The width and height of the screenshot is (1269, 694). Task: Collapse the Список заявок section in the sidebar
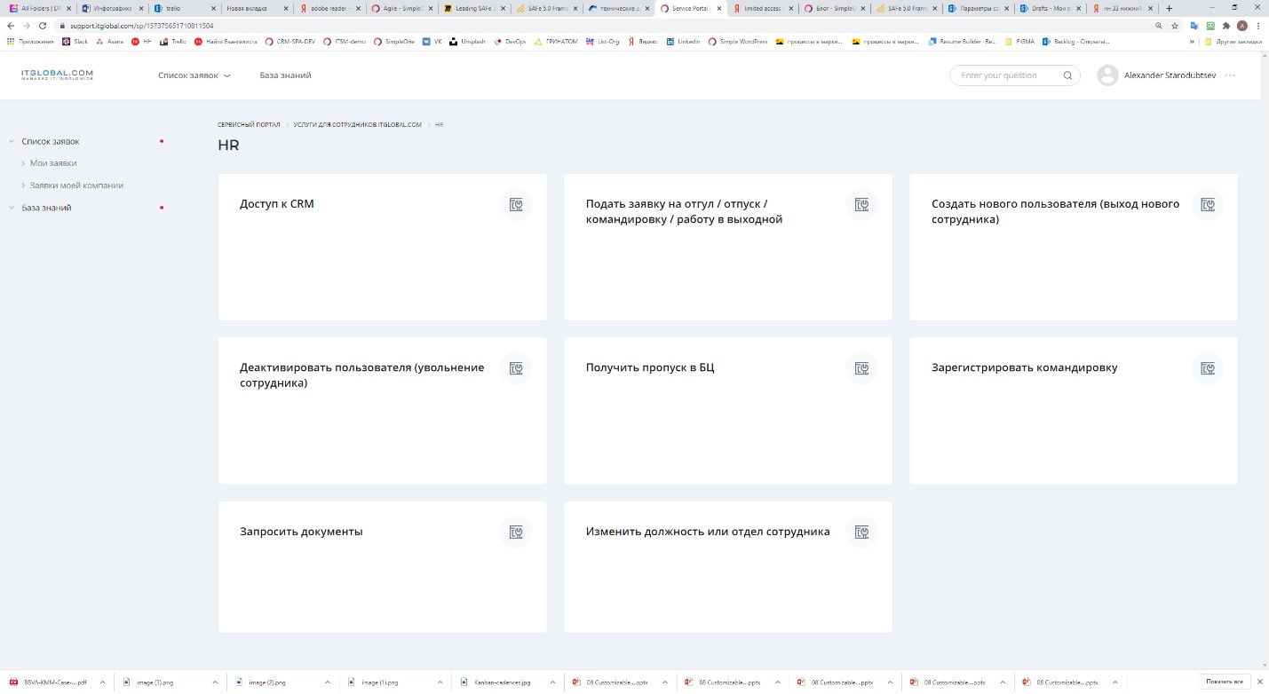(12, 141)
